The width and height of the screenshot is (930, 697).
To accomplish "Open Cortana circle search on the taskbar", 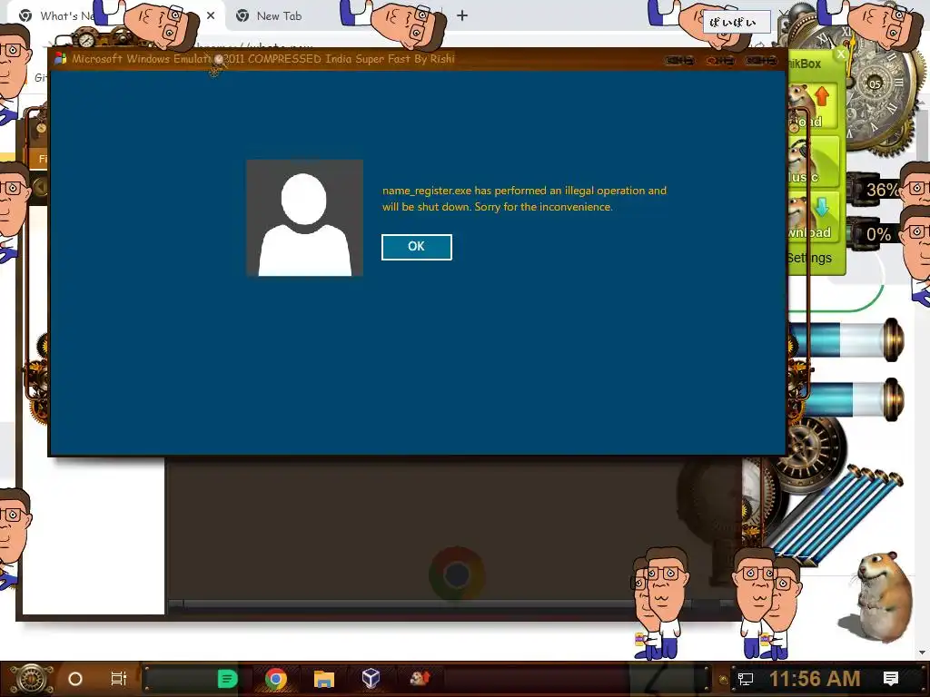I will coord(75,679).
